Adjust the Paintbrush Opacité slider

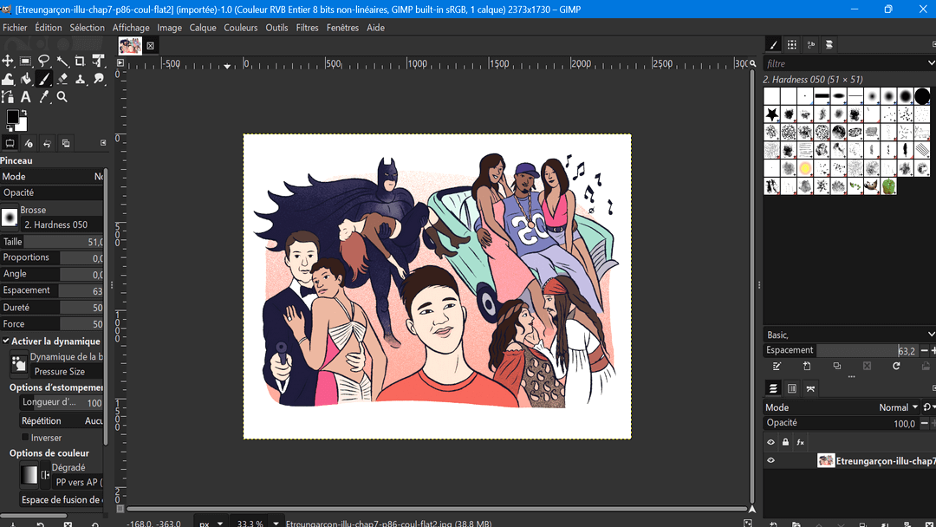click(x=52, y=192)
